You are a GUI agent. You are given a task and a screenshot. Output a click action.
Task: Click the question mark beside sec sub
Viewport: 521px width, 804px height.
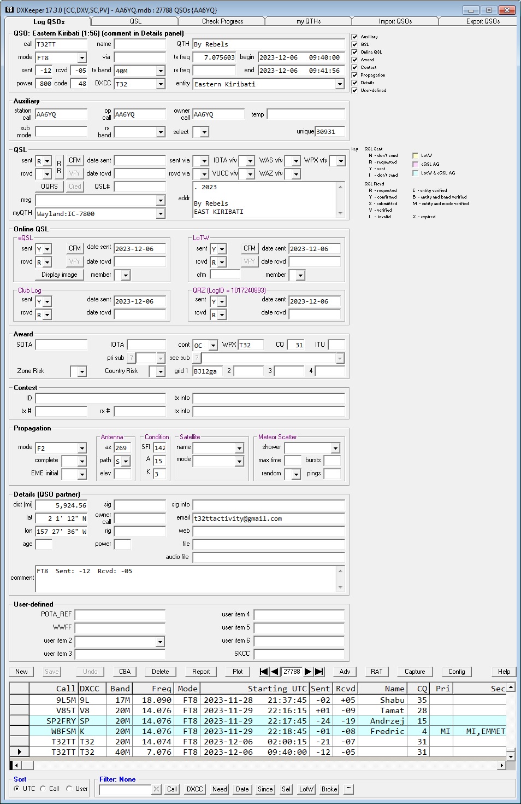(197, 358)
